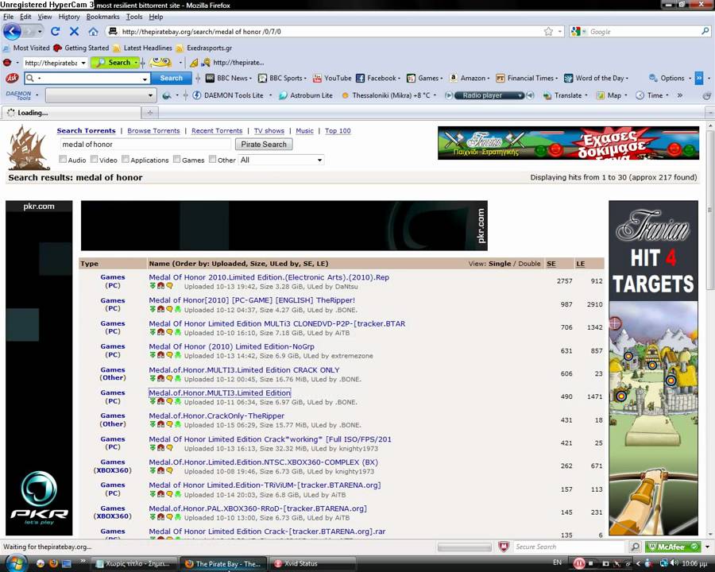Tick the Audio checkbox
Image resolution: width=715 pixels, height=572 pixels.
(63, 159)
